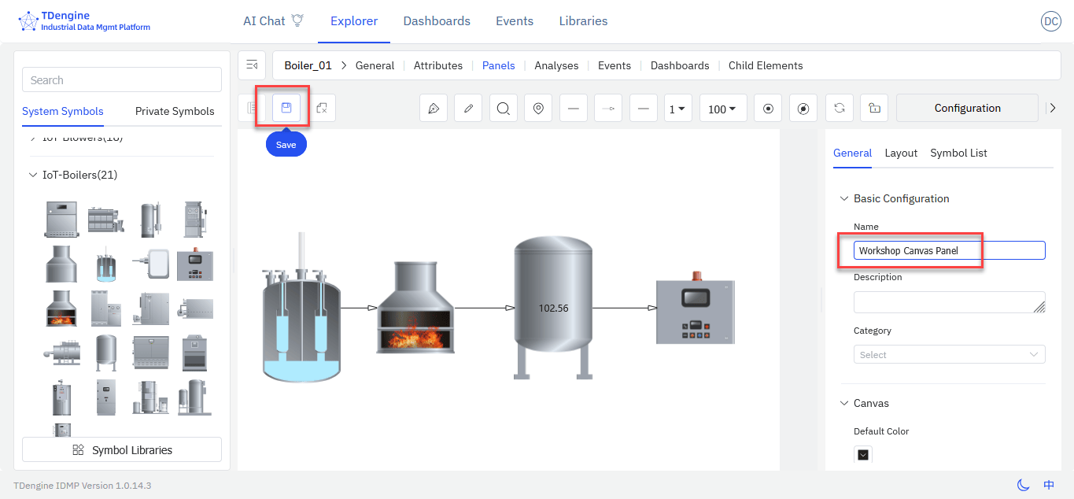This screenshot has height=499, width=1074.
Task: Select the pencil tool in toolbar
Action: coord(468,109)
